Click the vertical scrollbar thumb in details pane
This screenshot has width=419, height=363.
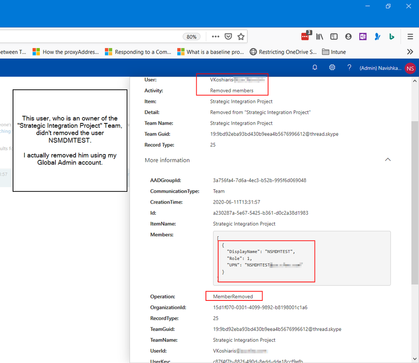coord(415,203)
